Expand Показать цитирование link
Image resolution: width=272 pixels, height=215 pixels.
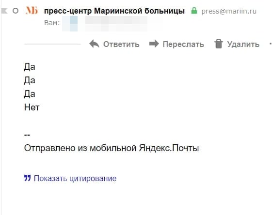75,178
